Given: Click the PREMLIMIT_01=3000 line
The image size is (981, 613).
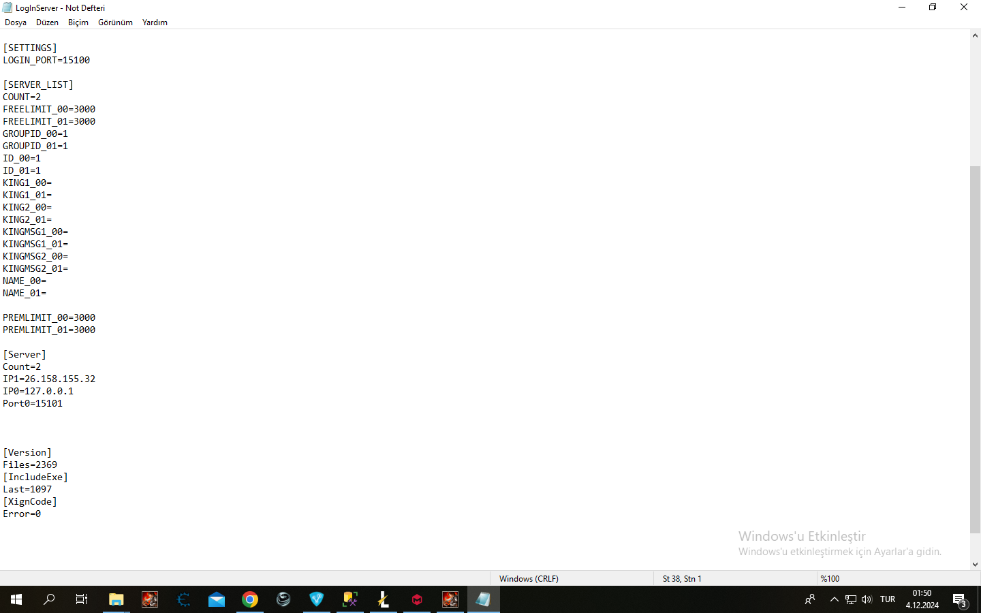Looking at the screenshot, I should click(x=49, y=330).
